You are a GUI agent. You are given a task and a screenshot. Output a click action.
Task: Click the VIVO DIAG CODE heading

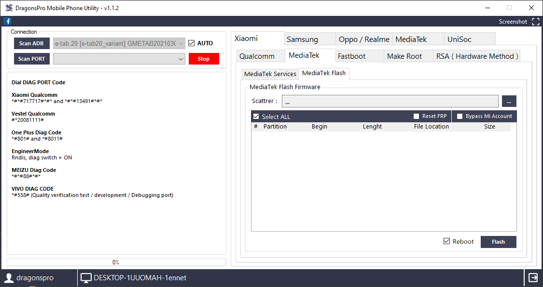[x=32, y=189]
